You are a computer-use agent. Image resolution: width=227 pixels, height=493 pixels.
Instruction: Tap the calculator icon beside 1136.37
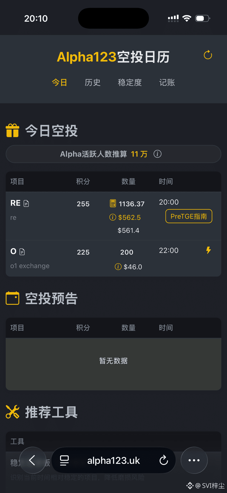click(113, 203)
